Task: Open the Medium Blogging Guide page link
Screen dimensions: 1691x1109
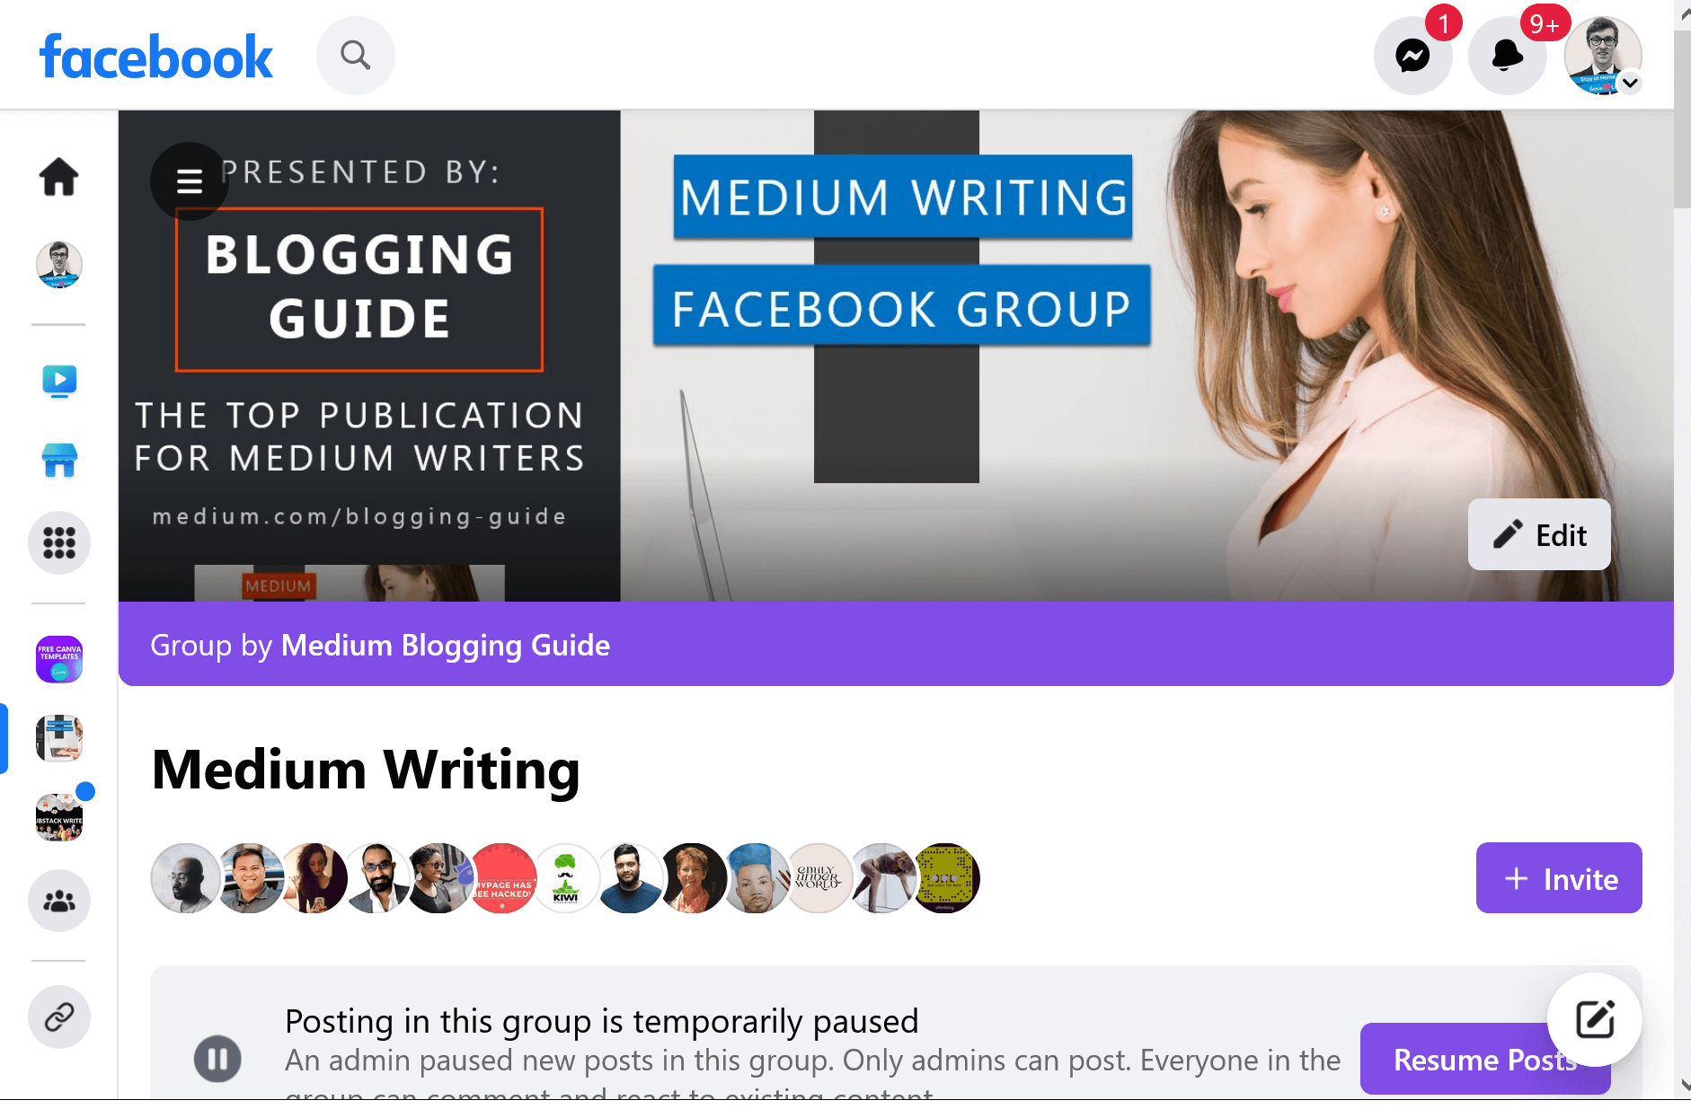Action: [446, 645]
